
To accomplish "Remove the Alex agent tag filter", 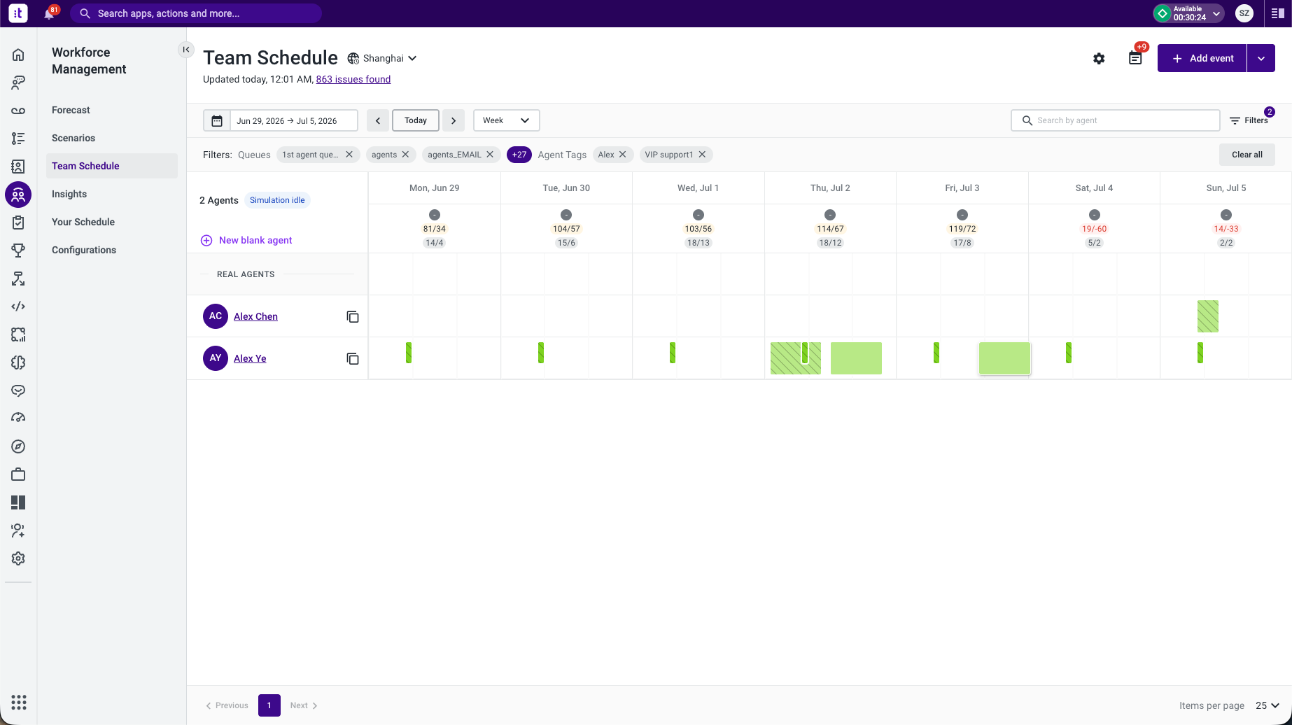I will (622, 155).
